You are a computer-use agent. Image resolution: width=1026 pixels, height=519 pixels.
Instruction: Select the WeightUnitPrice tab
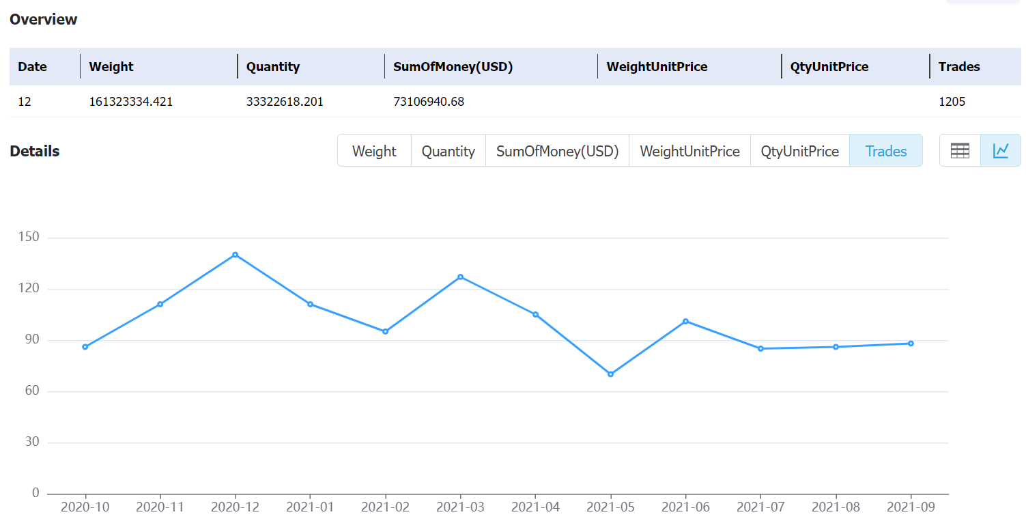689,151
